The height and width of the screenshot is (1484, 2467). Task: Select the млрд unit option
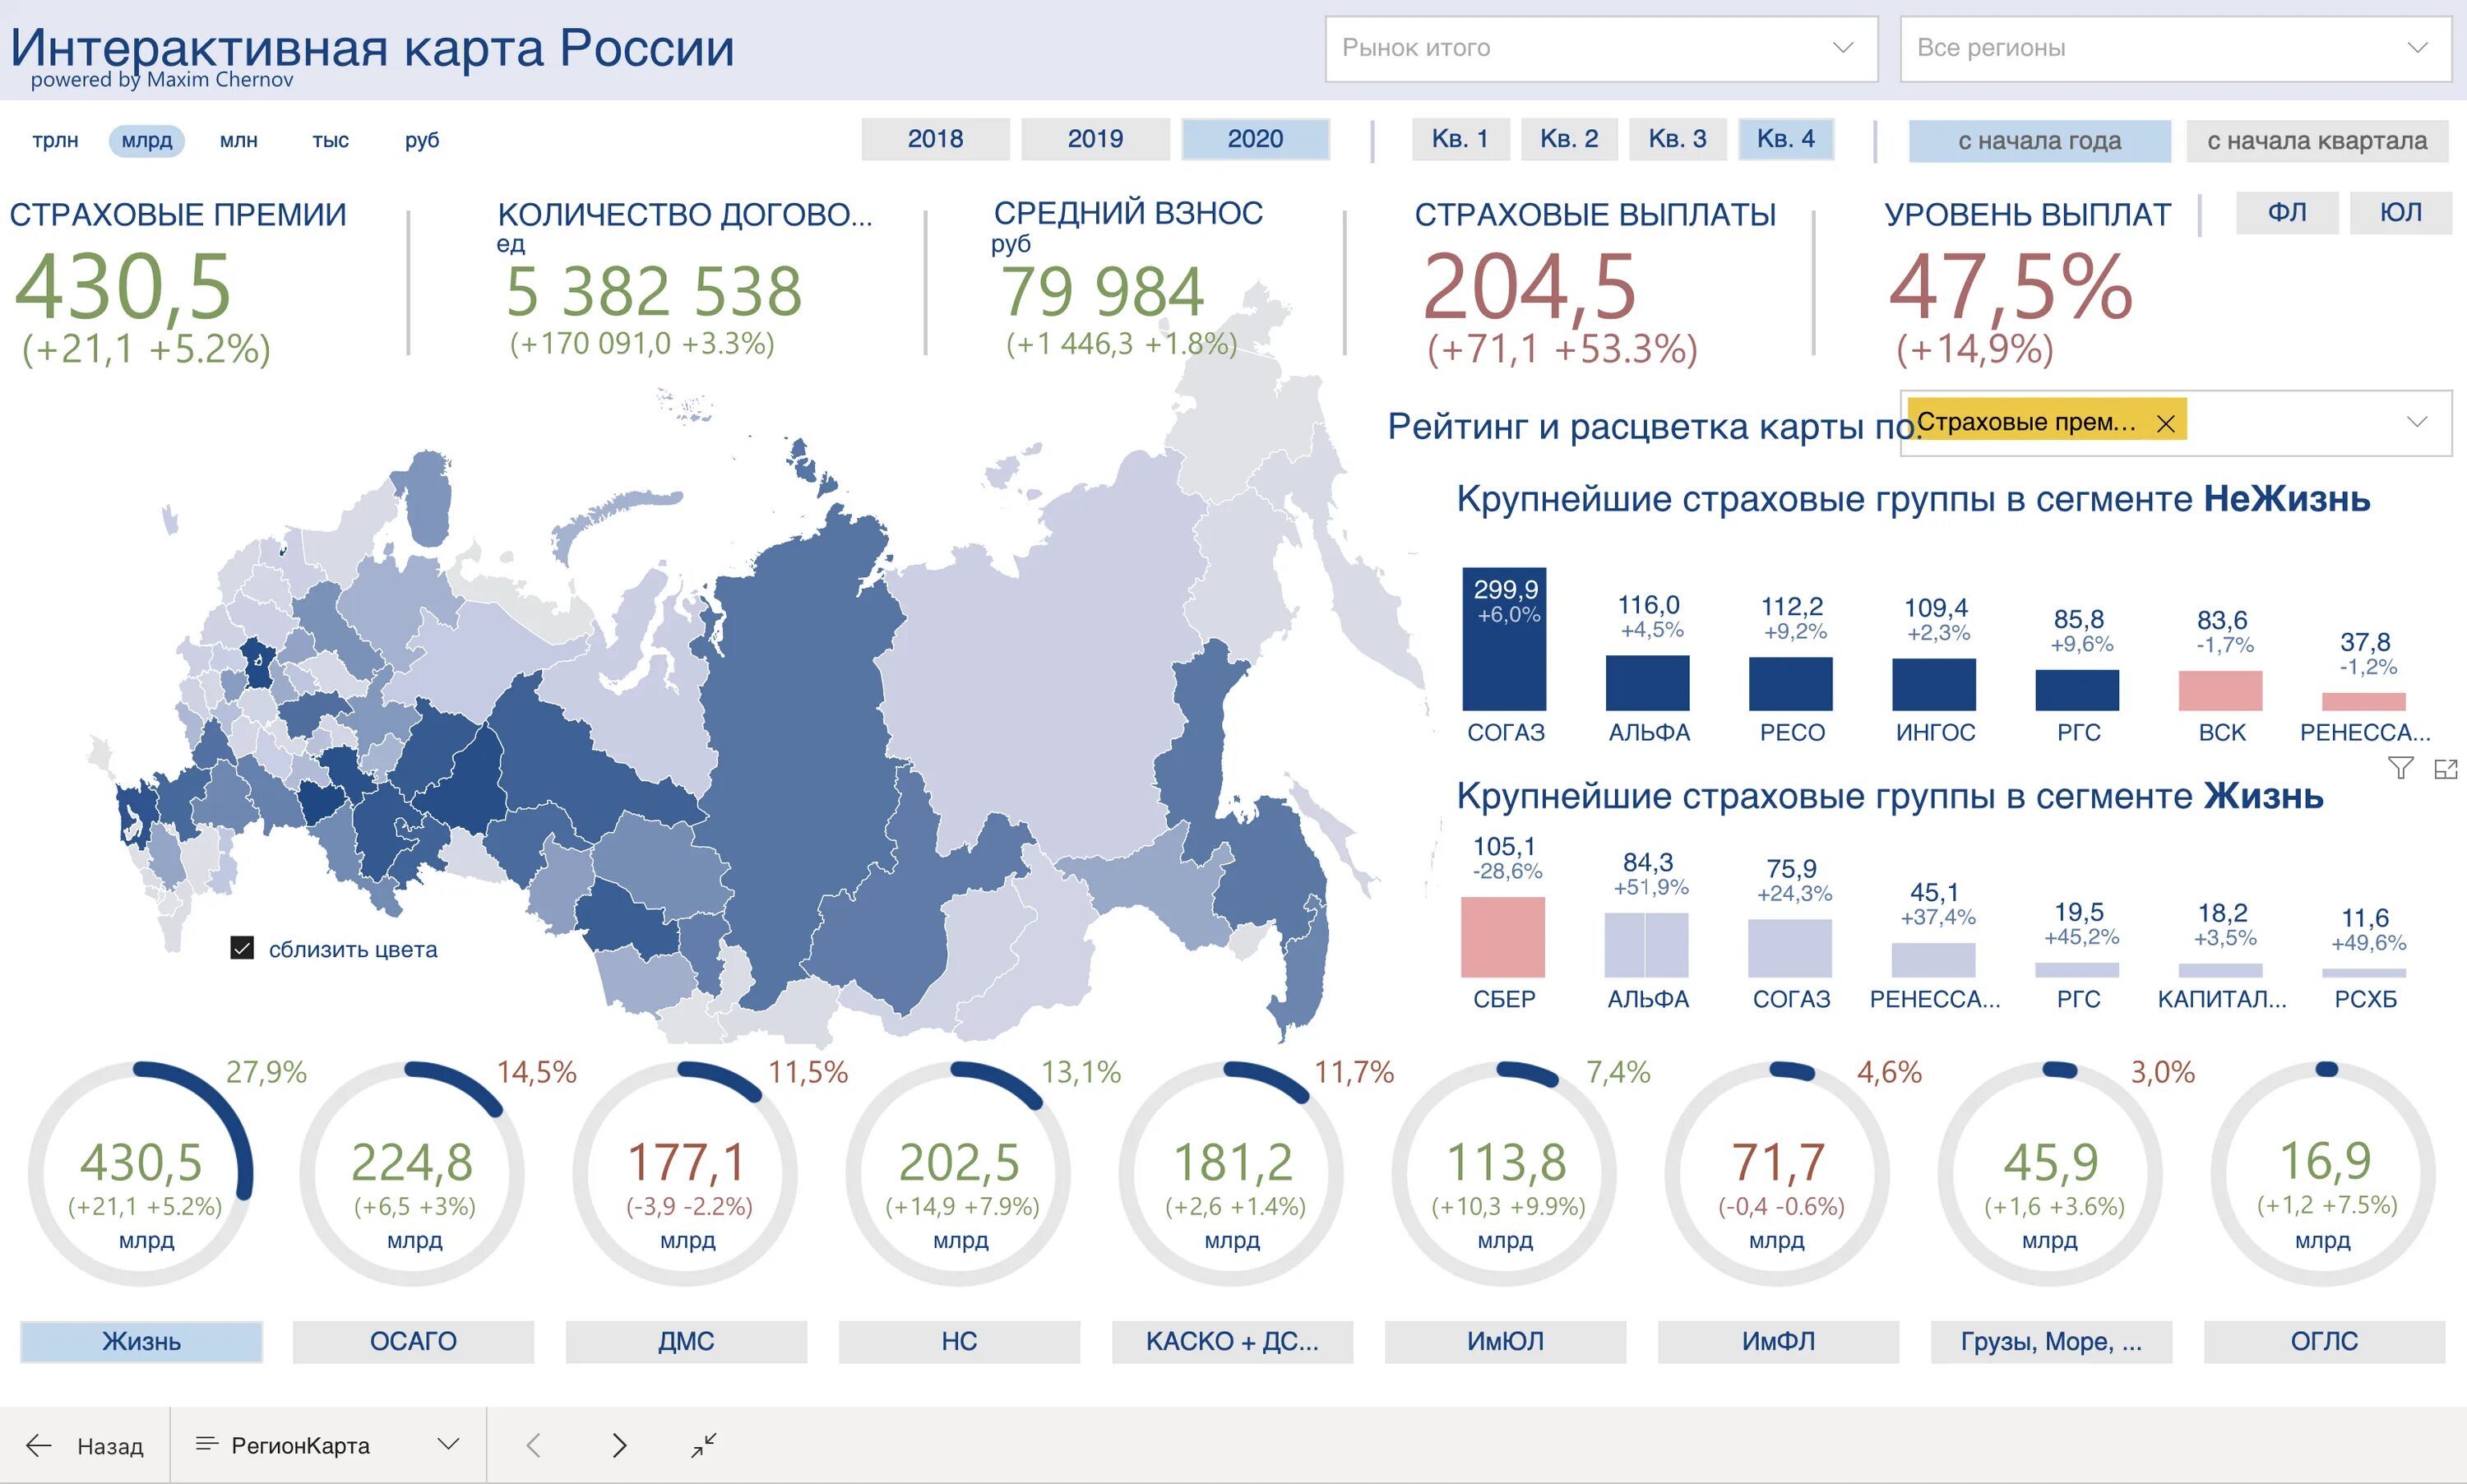147,140
